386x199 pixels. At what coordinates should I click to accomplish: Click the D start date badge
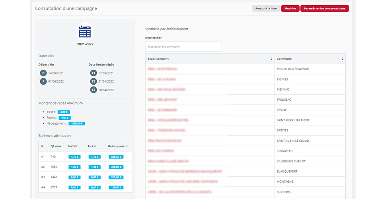pos(43,73)
